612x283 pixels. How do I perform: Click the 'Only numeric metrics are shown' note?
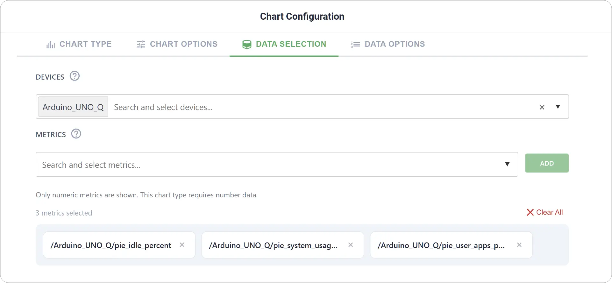tap(146, 195)
